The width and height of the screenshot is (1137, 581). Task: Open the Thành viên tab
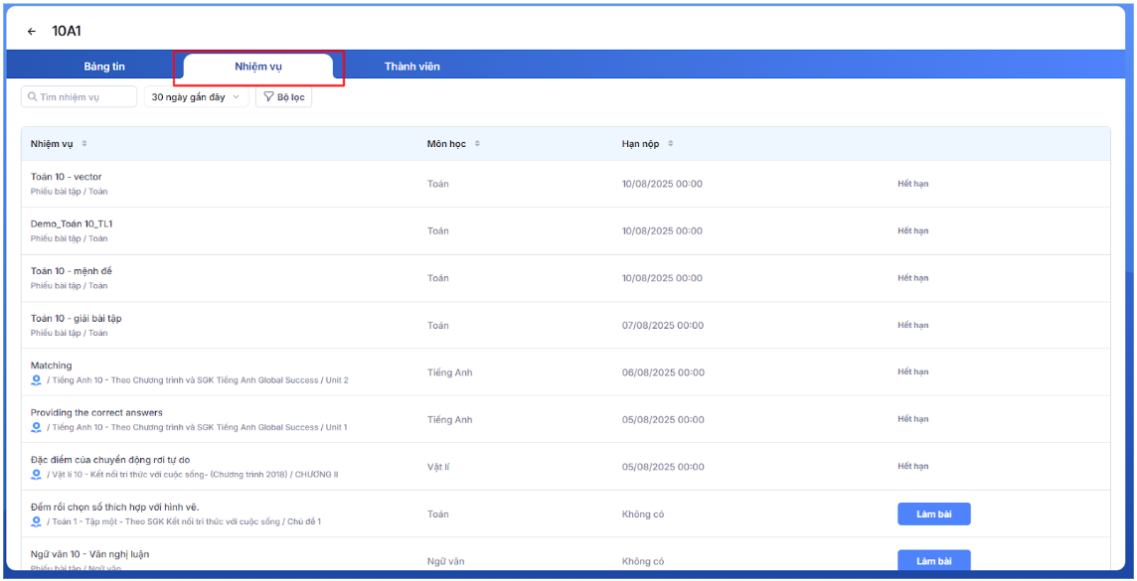412,67
